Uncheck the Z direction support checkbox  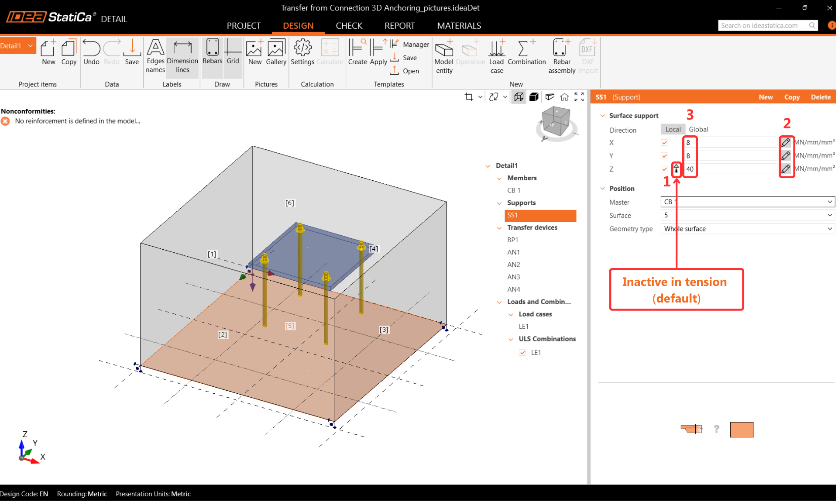664,169
